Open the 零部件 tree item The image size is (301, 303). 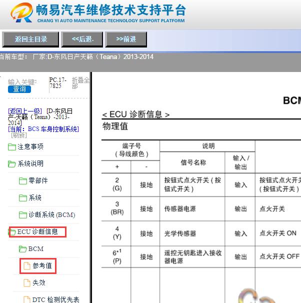pyautogui.click(x=38, y=180)
